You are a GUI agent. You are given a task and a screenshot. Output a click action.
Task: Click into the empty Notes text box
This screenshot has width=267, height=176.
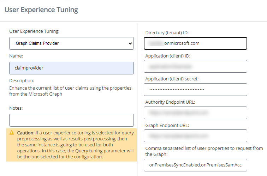pyautogui.click(x=71, y=120)
